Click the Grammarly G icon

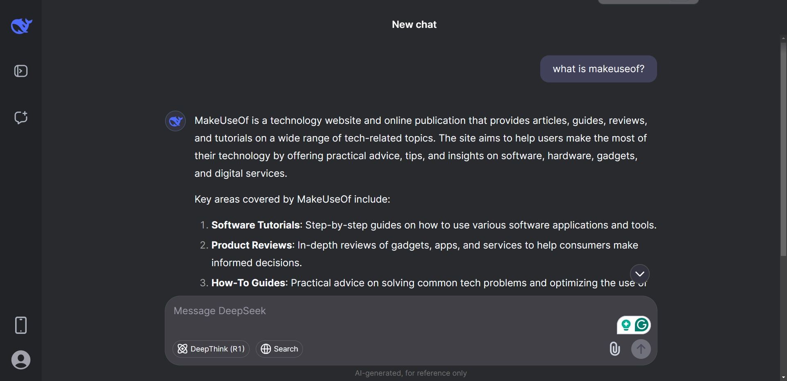(x=641, y=325)
